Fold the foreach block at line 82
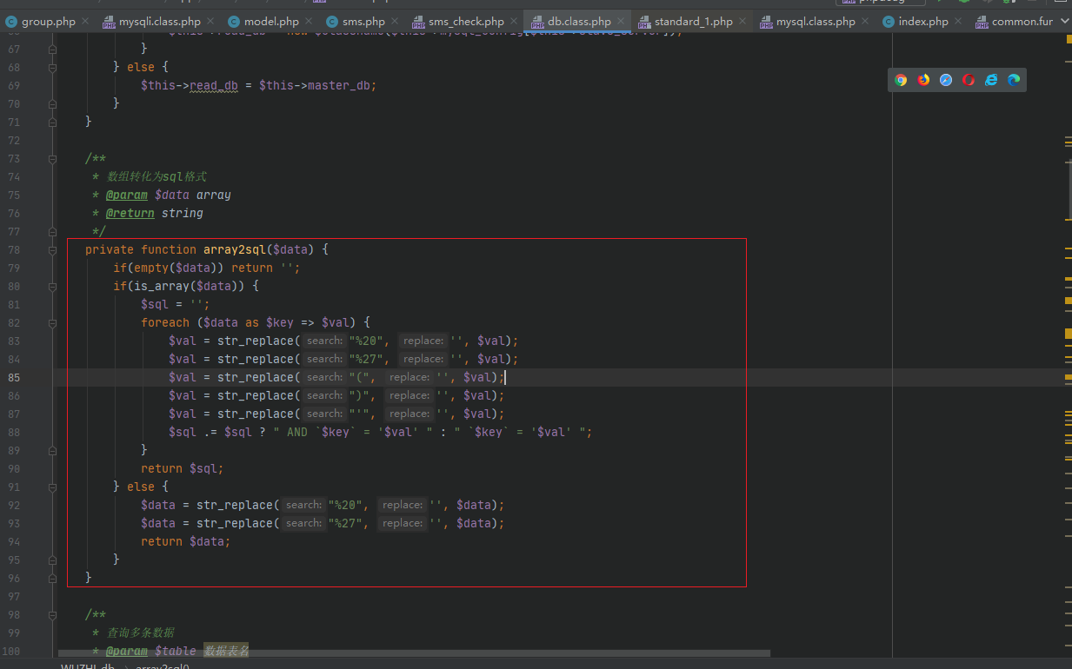Viewport: 1072px width, 669px height. [x=53, y=323]
